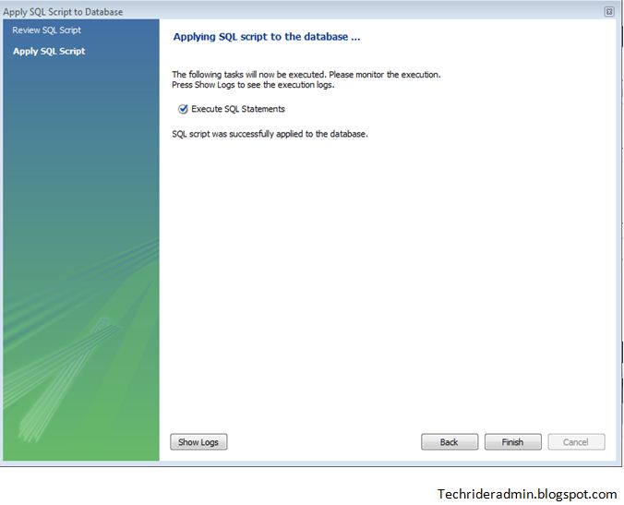Click the 'Execute SQL Statements' task label
The height and width of the screenshot is (505, 624).
point(238,109)
